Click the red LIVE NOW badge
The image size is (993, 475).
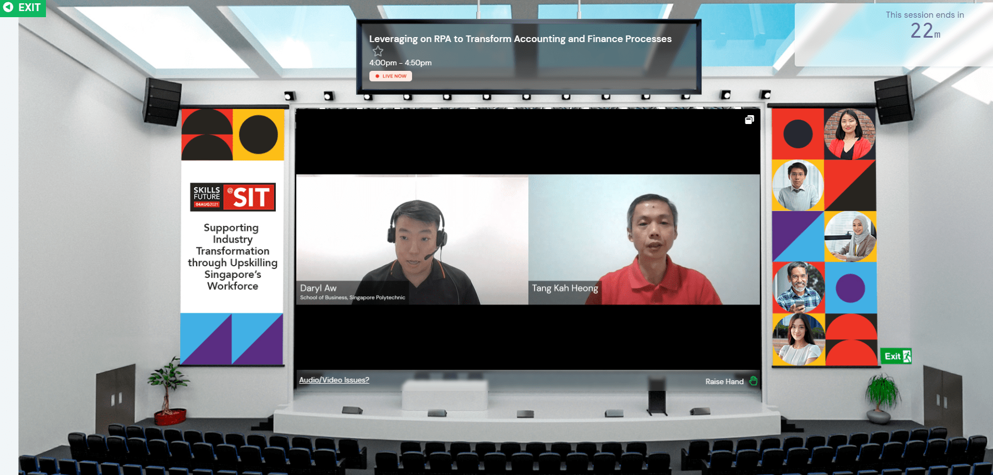coord(390,76)
